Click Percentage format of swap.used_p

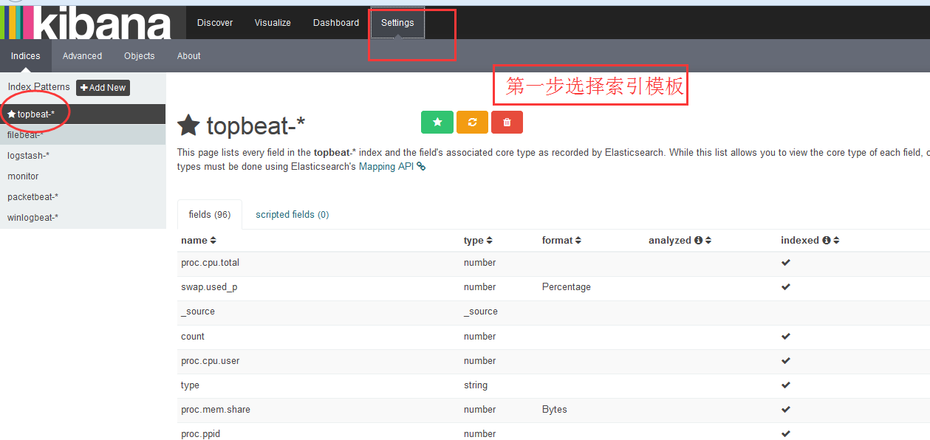(x=567, y=287)
